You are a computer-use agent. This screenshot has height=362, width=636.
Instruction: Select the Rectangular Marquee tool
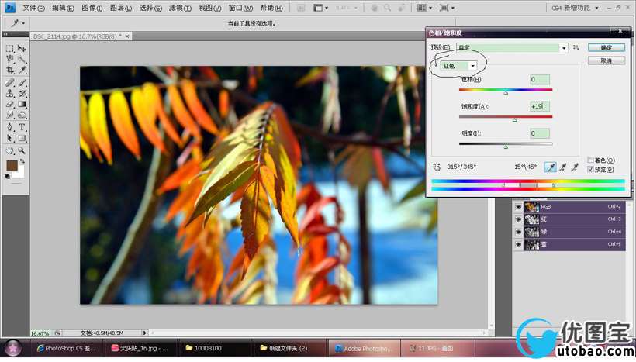click(x=10, y=48)
